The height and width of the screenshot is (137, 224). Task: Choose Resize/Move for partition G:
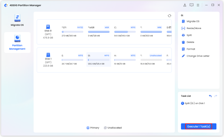[x=191, y=28]
